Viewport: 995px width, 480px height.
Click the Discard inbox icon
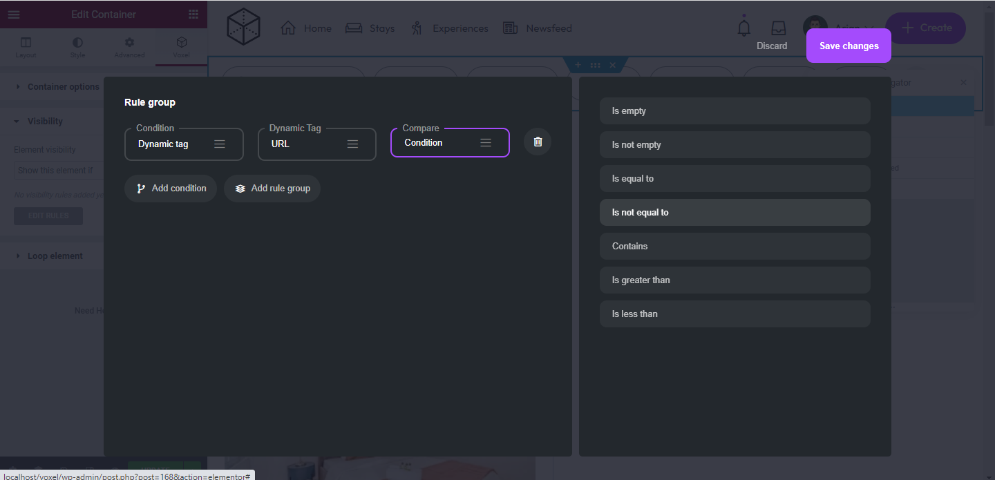[778, 28]
